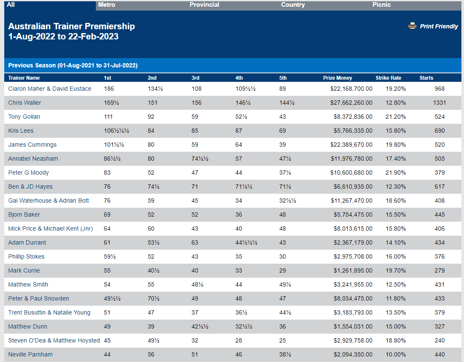Select the Provincial tab

coord(204,5)
